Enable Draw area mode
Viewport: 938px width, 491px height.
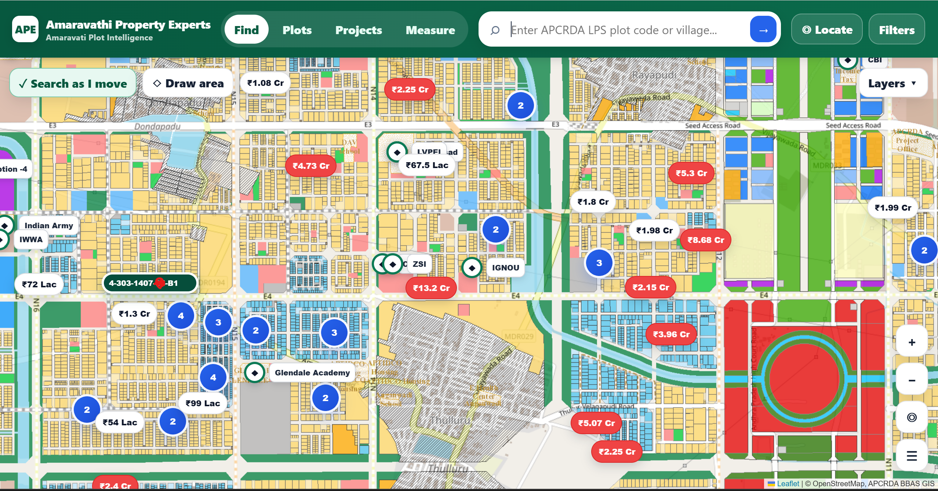(188, 83)
